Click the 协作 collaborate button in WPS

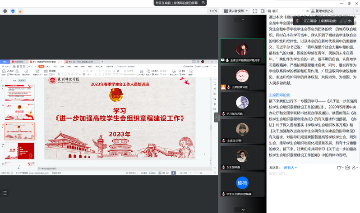pyautogui.click(x=198, y=66)
